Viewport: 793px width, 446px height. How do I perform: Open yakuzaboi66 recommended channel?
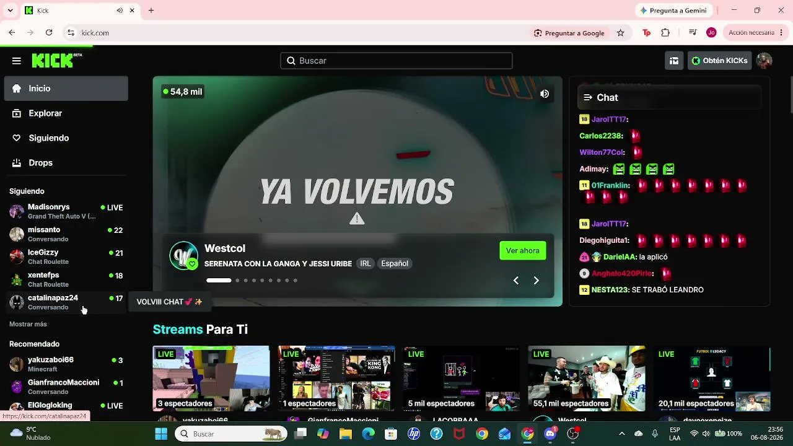click(x=66, y=364)
